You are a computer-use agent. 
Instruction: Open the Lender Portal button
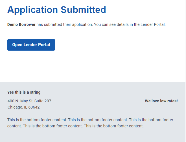coord(31,45)
